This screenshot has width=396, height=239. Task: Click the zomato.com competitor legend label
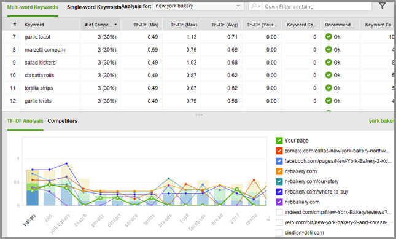[x=337, y=151]
